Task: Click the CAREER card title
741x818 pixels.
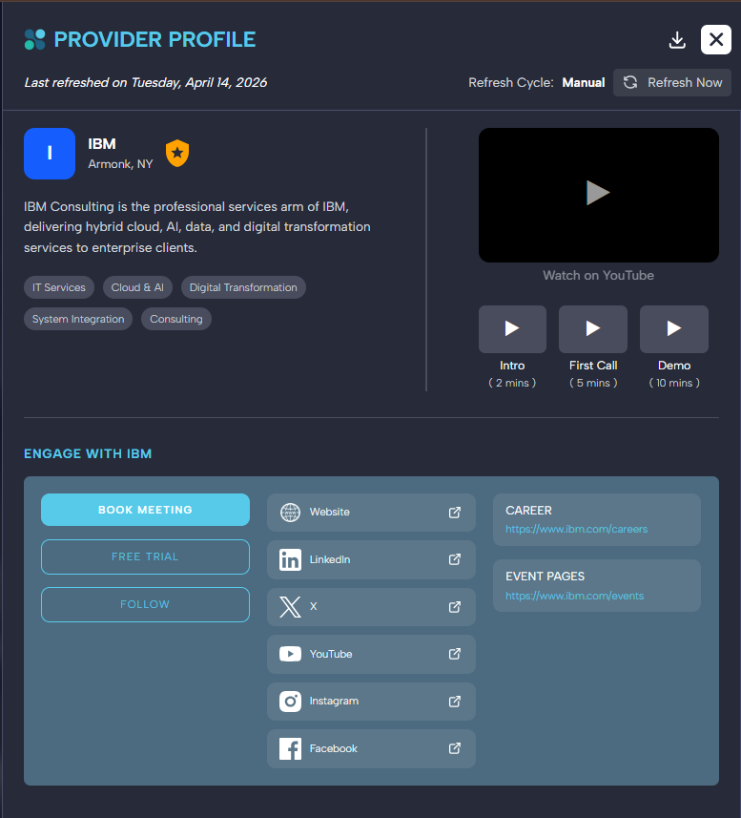Action: [x=528, y=511]
